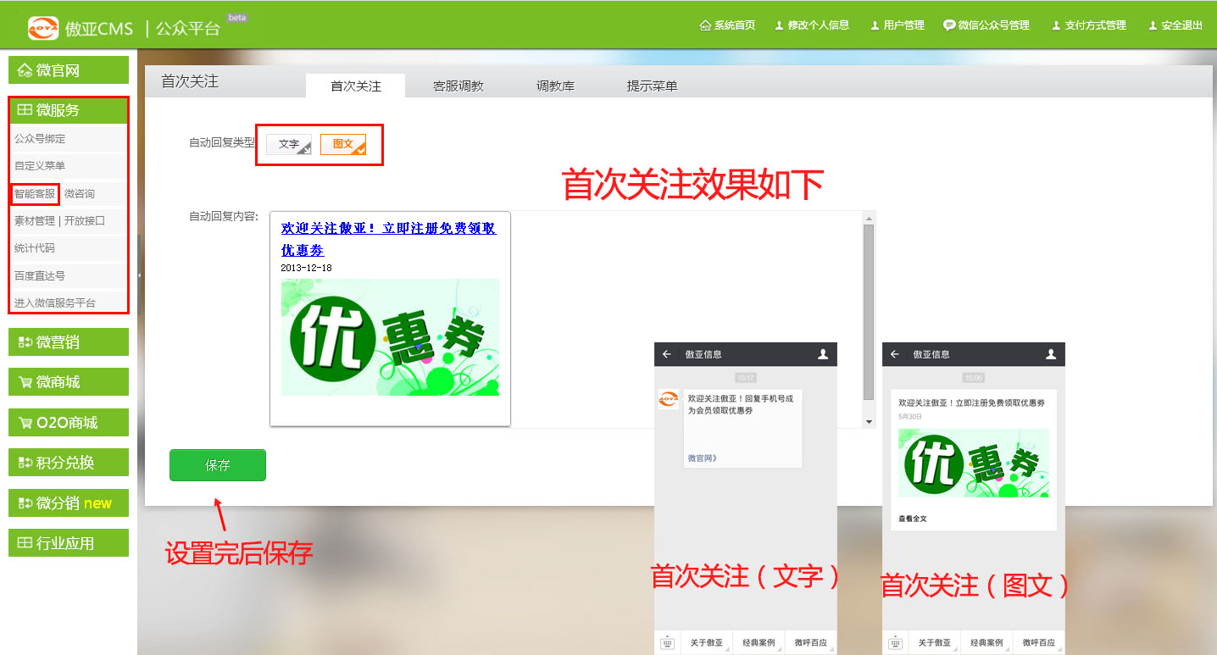
Task: Open 自定义菜单 in the sidebar
Action: tap(40, 166)
